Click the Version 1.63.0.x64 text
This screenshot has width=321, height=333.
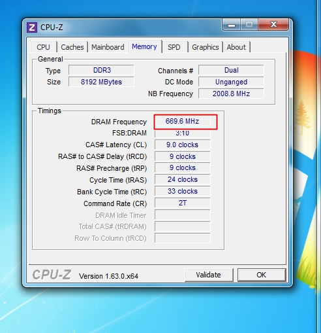tap(108, 276)
